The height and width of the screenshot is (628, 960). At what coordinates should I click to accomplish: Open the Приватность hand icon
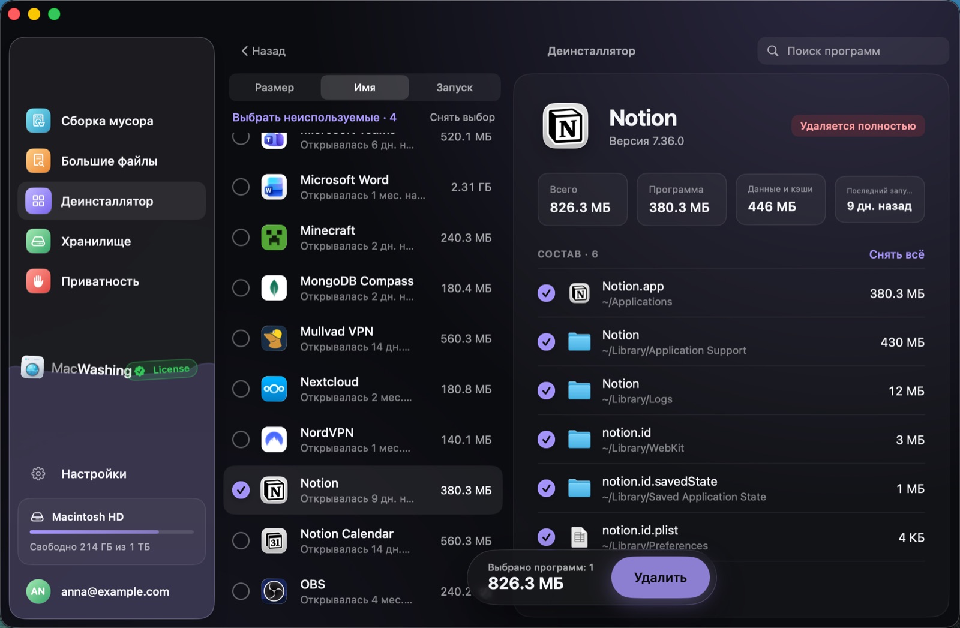coord(38,281)
